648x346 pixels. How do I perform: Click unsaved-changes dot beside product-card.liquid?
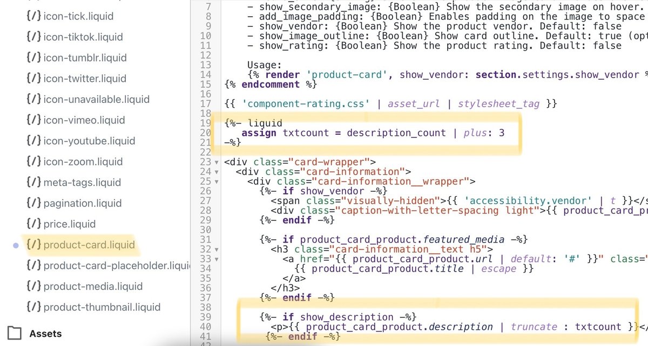coord(15,246)
